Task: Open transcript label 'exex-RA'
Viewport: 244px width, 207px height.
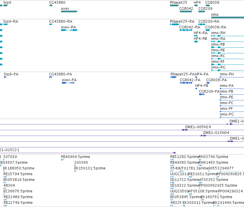Action: pos(69,27)
